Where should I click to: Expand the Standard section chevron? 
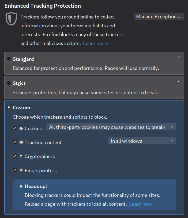179,57
